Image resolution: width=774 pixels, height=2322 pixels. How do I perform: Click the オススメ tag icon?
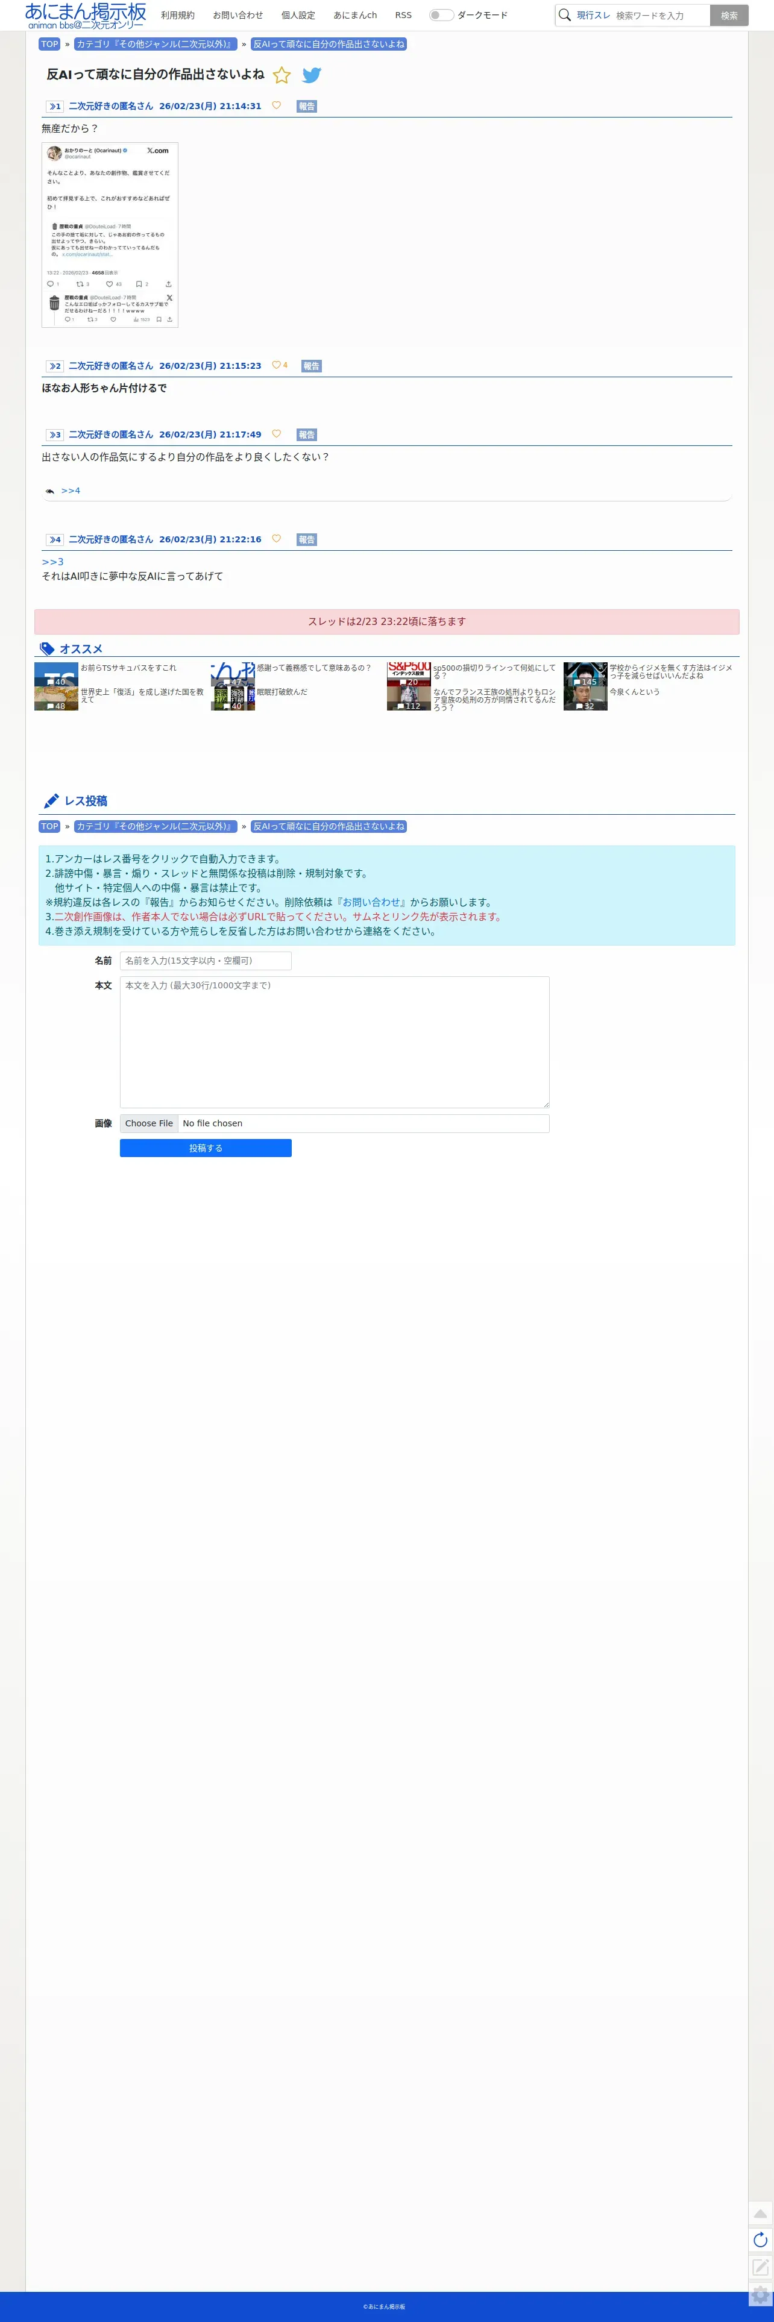(x=48, y=649)
